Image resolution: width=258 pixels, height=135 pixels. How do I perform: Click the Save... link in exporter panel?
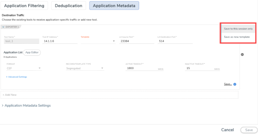point(228,84)
